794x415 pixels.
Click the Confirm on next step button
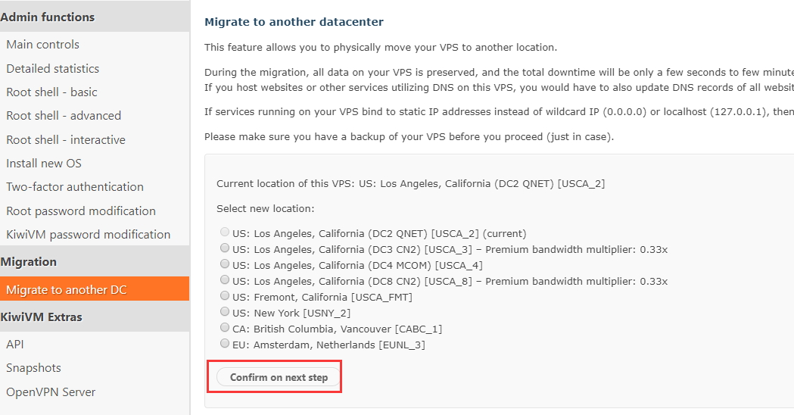point(279,377)
